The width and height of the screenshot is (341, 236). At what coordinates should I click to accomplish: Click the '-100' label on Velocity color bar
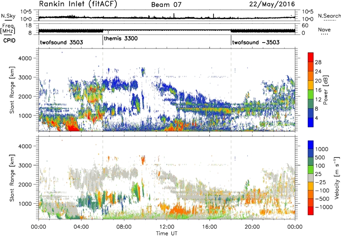coord(322,190)
